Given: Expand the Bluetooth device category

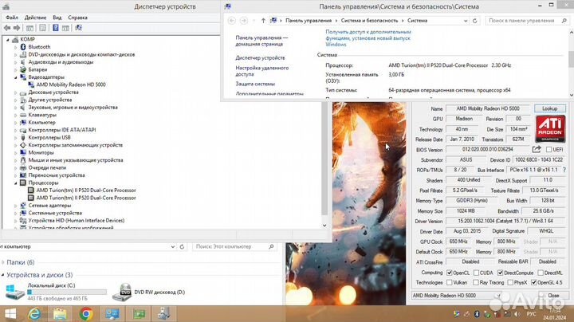Looking at the screenshot, I should click(16, 47).
